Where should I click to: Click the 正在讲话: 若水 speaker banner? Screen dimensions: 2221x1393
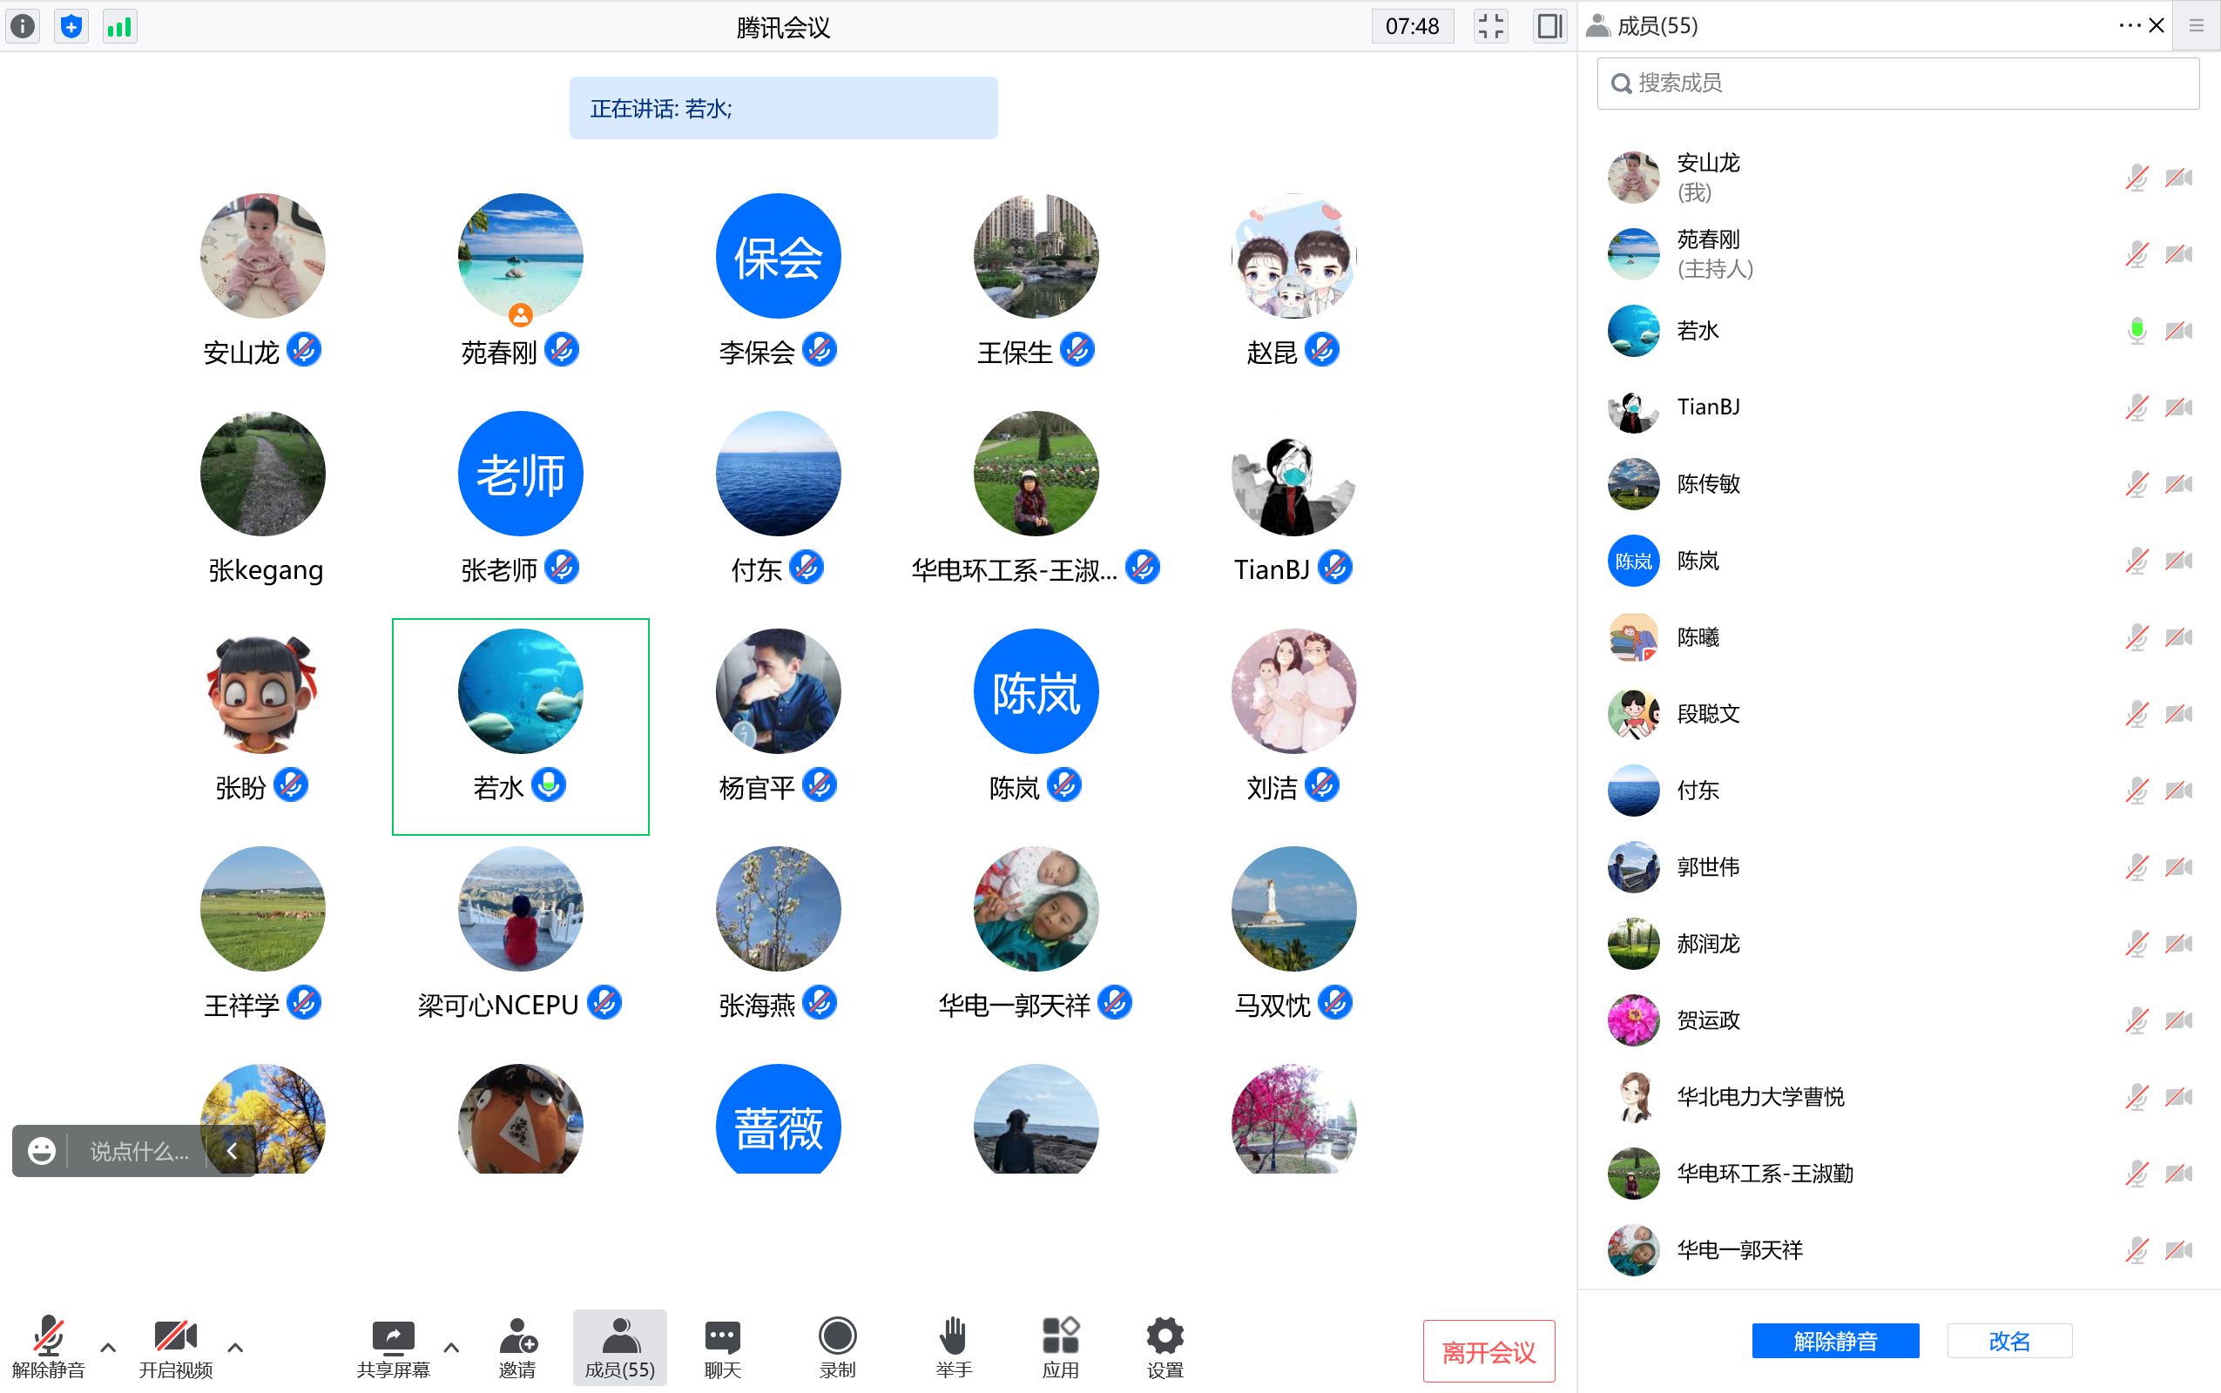click(782, 108)
